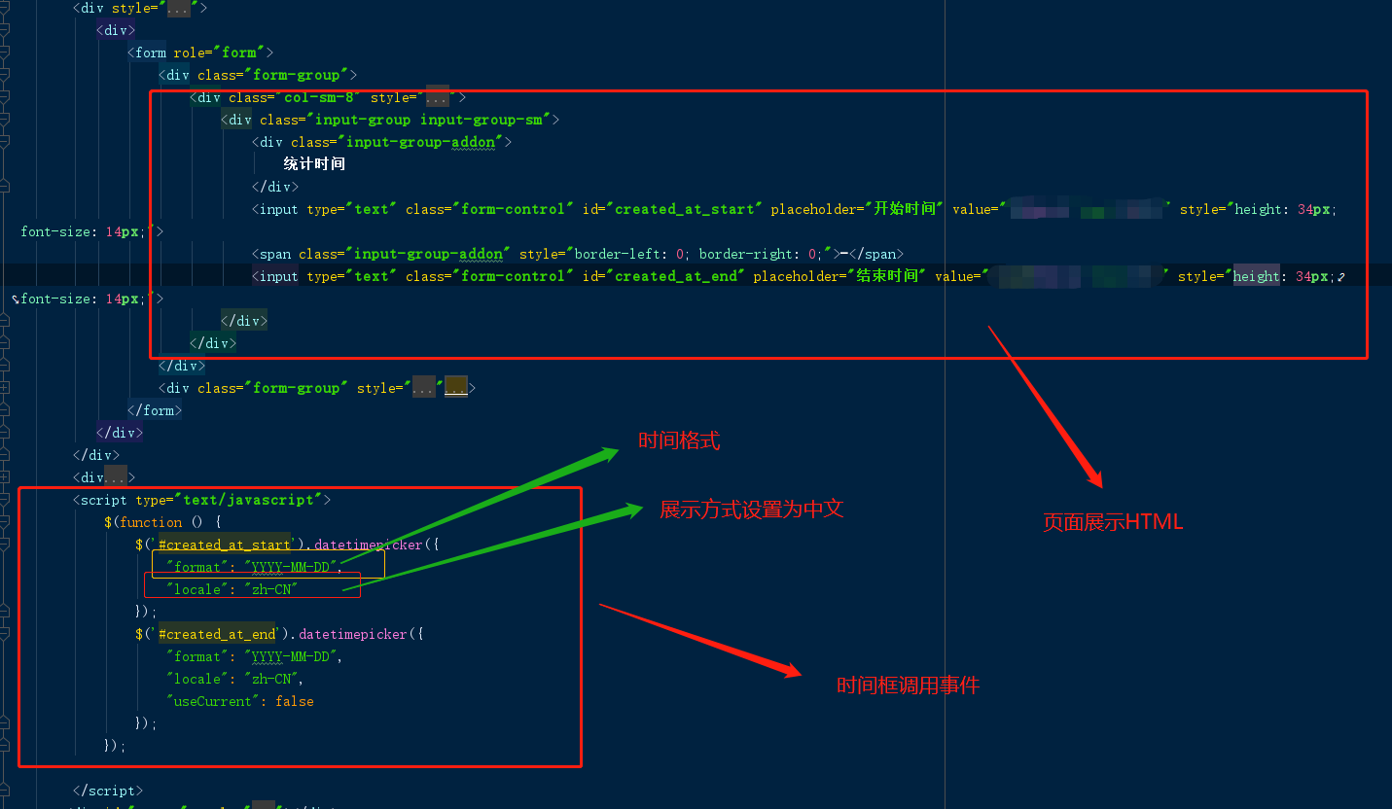Click "zh-CN" locale value in first datetimepicker
Screen dimensions: 1392x809
270,589
